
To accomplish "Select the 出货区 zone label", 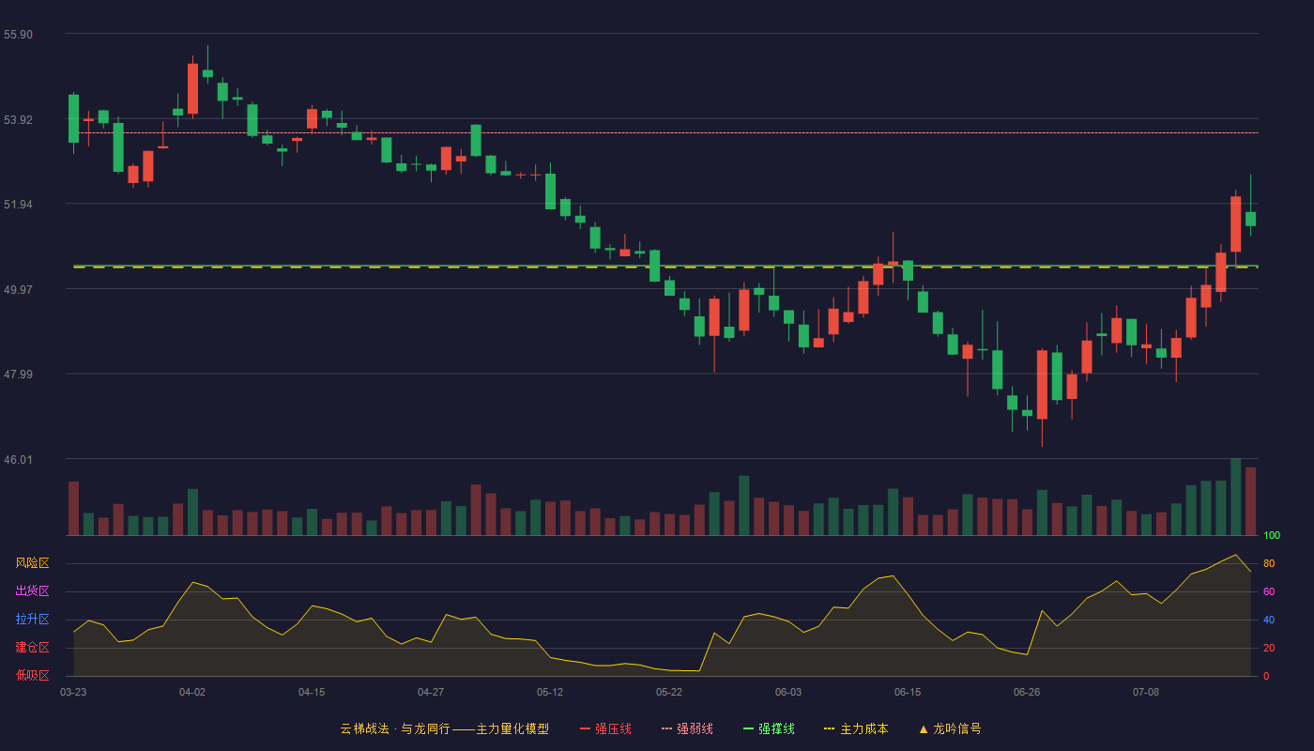I will click(32, 591).
